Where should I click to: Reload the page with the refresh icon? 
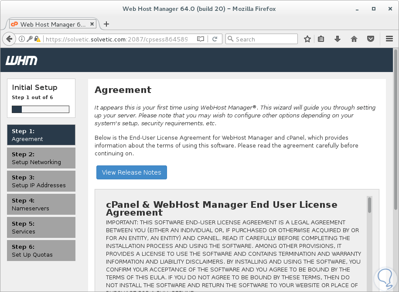point(215,39)
